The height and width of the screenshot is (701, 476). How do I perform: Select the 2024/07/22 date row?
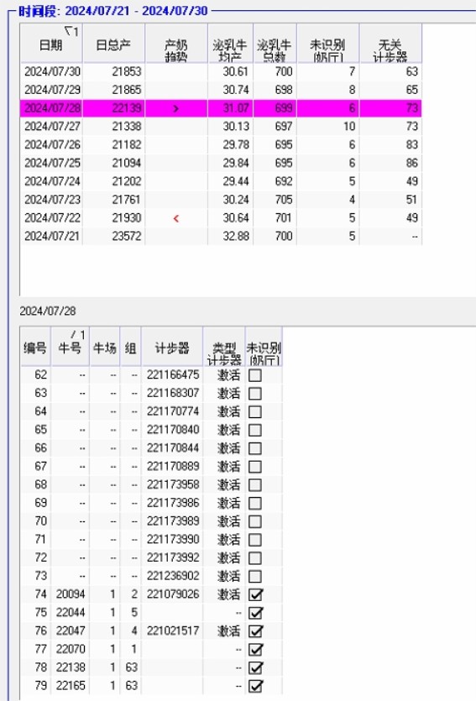(x=221, y=218)
